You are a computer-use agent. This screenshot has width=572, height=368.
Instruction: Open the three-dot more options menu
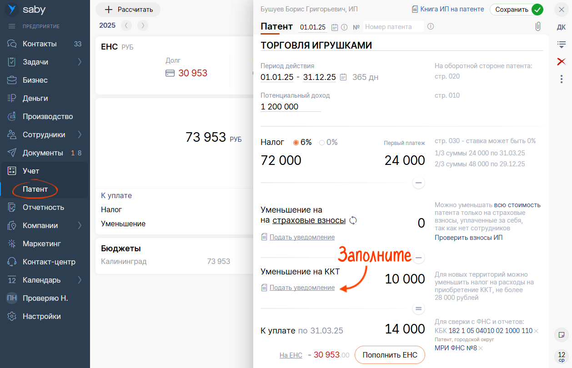[x=561, y=79]
